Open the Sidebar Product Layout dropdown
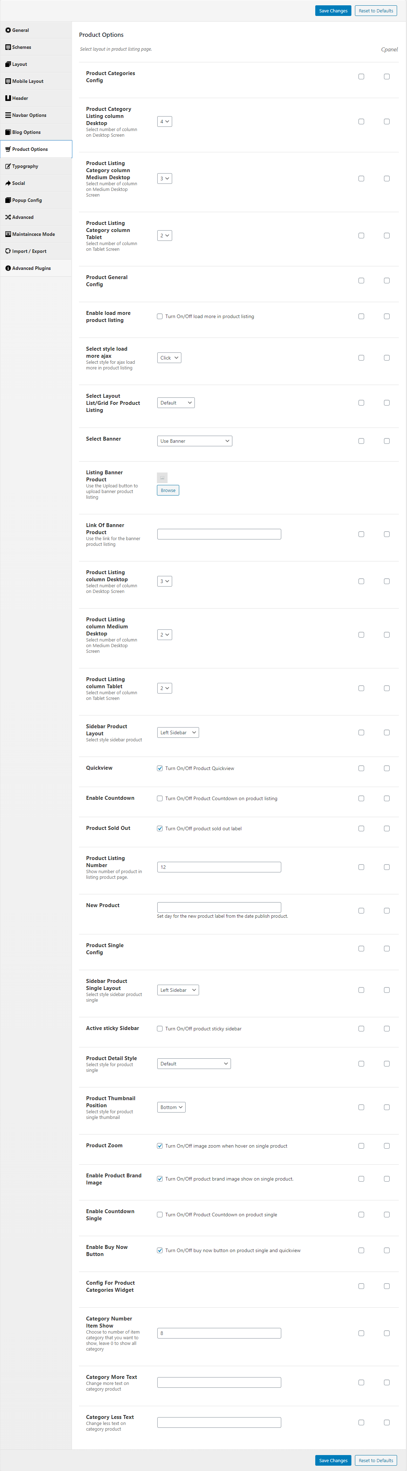The width and height of the screenshot is (407, 1471). click(x=178, y=732)
